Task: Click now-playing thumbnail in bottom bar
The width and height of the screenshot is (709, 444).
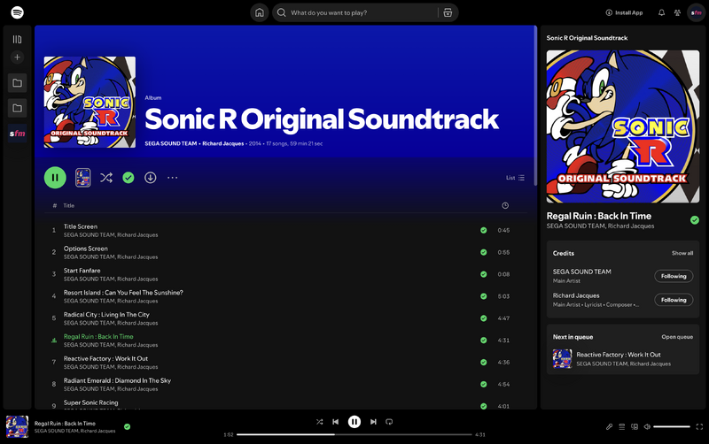Action: coord(17,427)
